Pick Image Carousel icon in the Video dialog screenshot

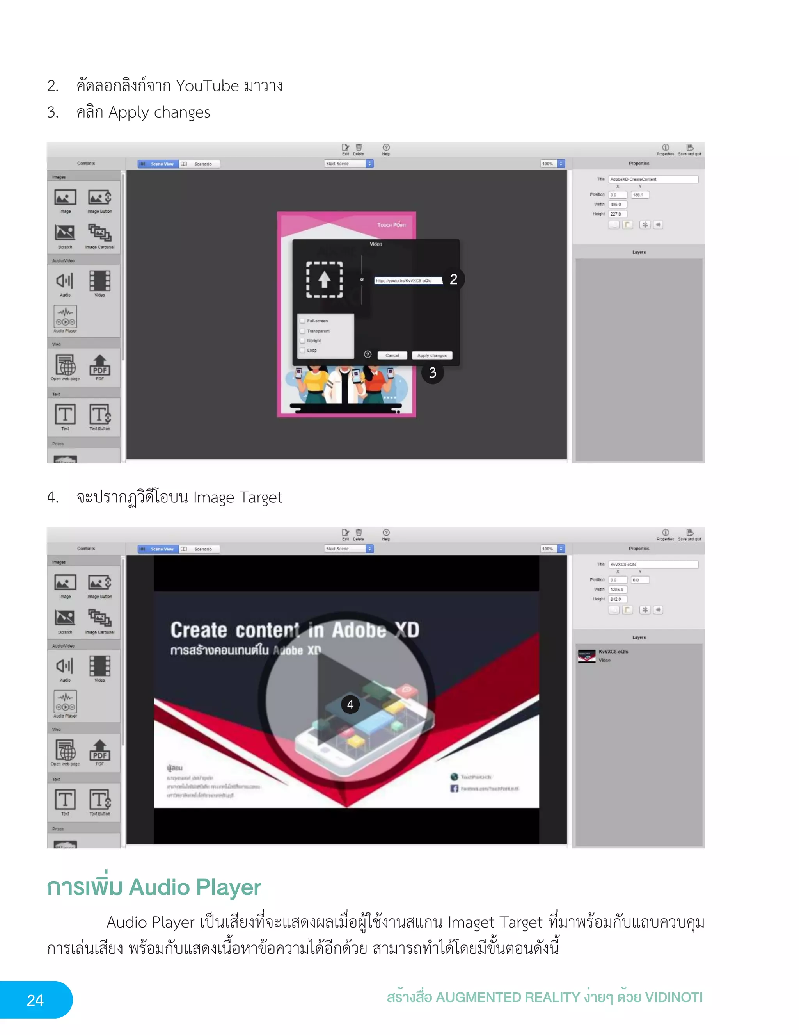[x=99, y=233]
